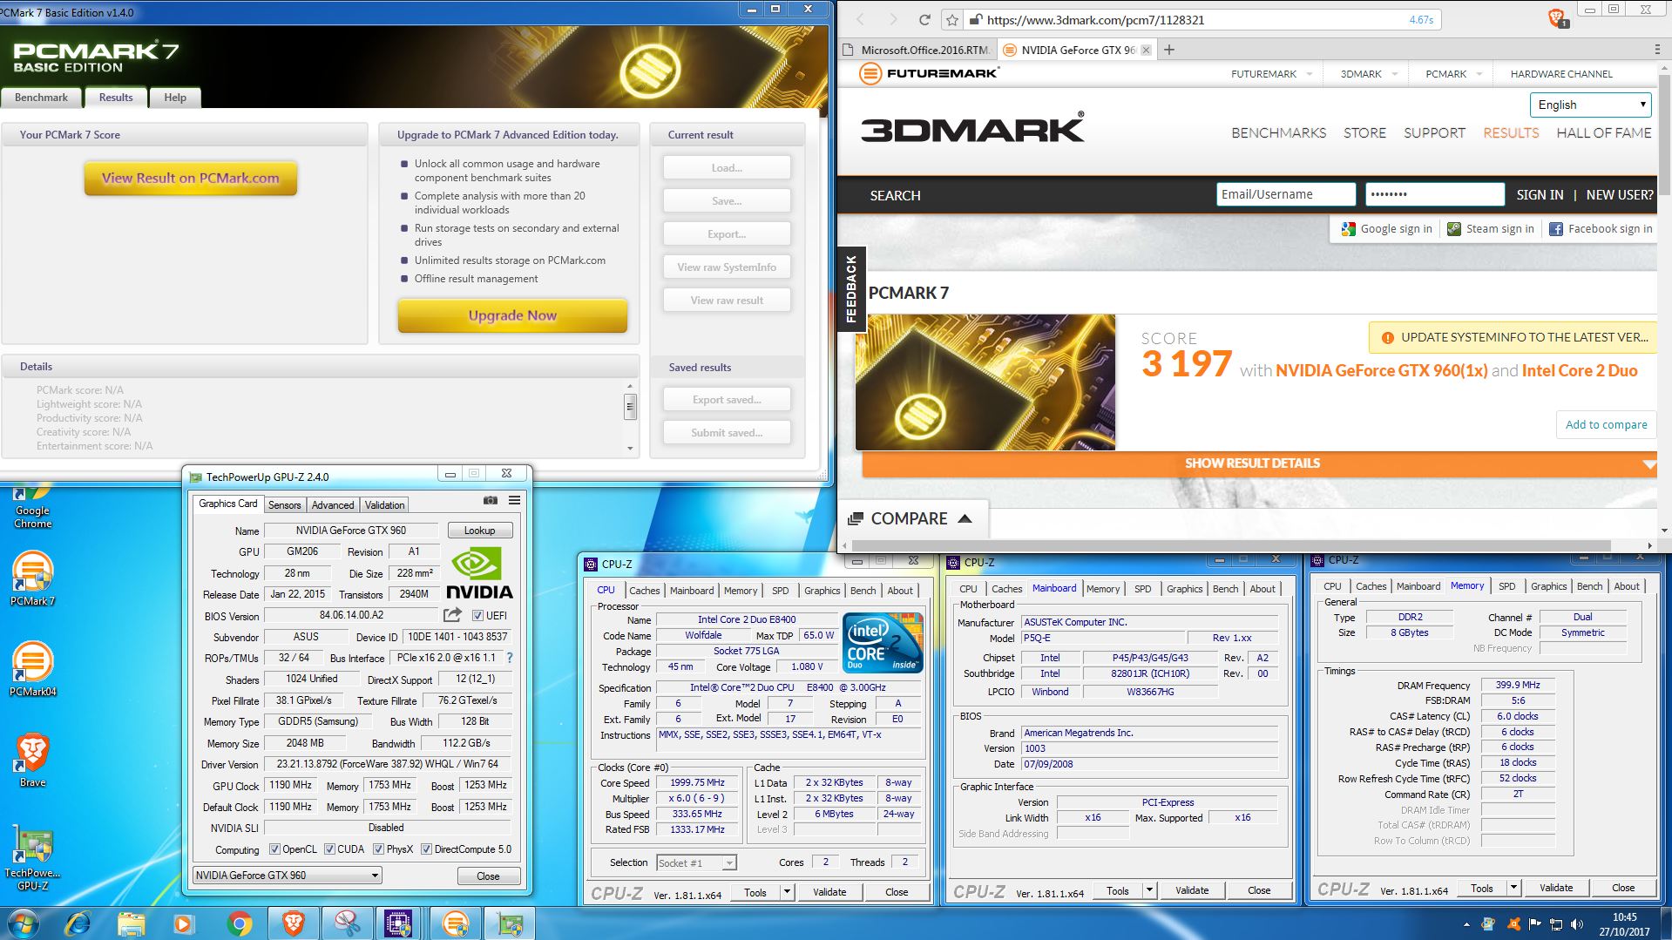Viewport: 1672px width, 940px height.
Task: Open the Google Chrome desktop shortcut
Action: click(32, 504)
